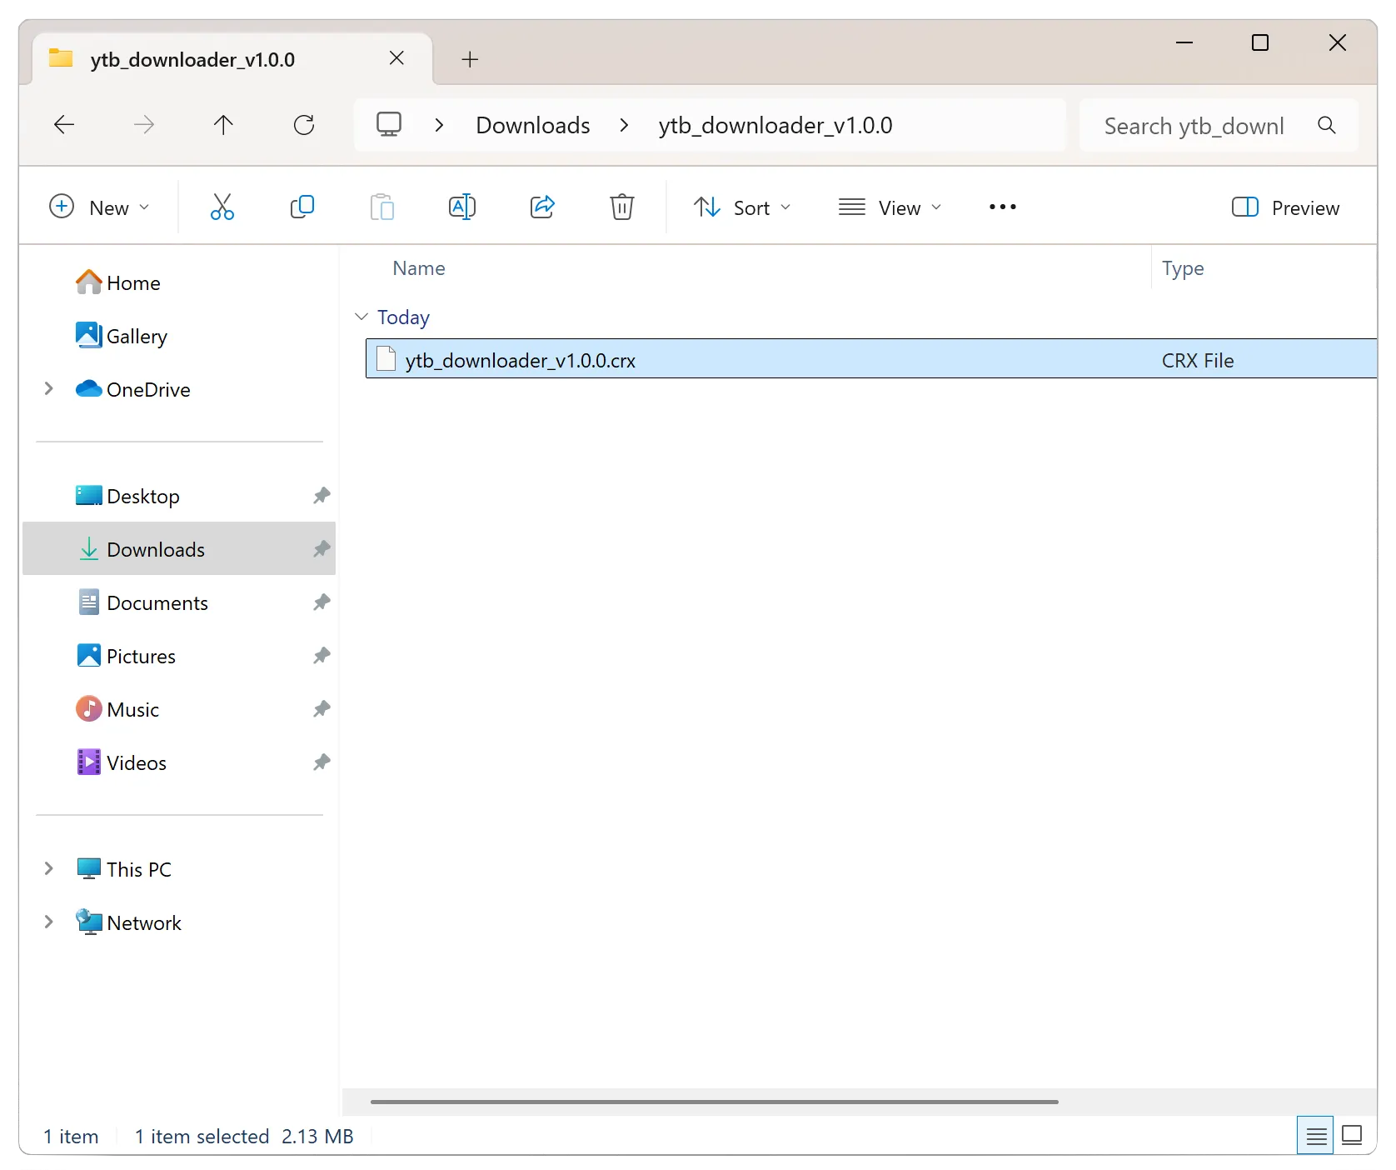The width and height of the screenshot is (1396, 1170).
Task: Unpin Desktop using its pin icon
Action: point(322,496)
